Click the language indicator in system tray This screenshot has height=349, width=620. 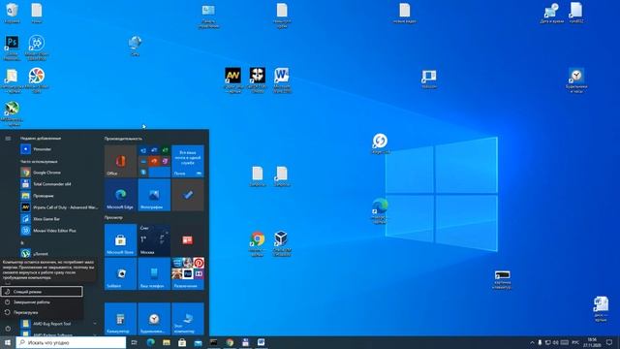pos(575,342)
